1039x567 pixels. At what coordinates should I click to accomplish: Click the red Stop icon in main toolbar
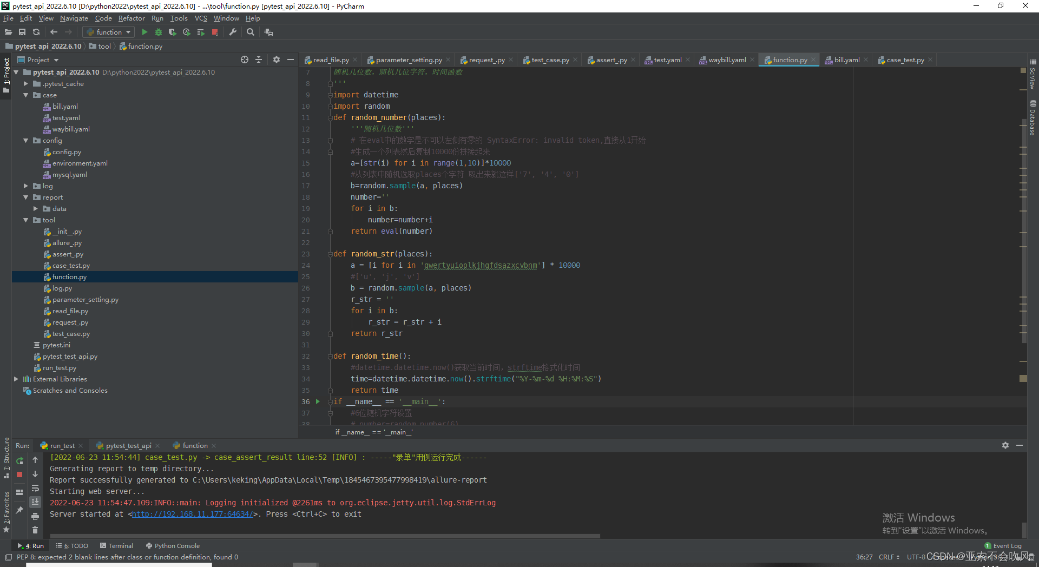pos(215,32)
